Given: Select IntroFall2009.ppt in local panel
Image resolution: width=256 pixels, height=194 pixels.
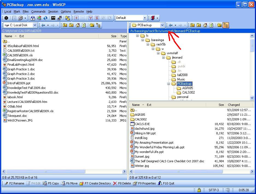Looking at the screenshot, I should click(19, 83).
